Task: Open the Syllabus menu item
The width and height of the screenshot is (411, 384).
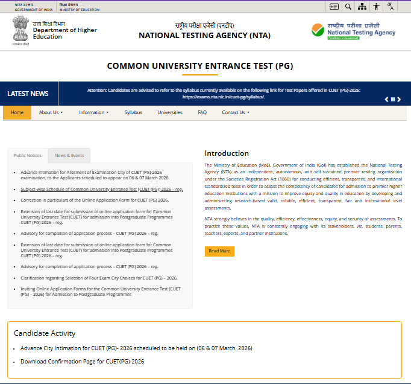Action: (x=133, y=112)
